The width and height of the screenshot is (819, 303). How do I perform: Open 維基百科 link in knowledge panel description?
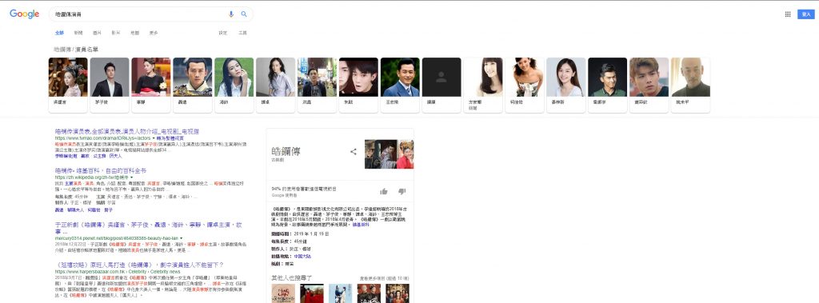(x=361, y=224)
